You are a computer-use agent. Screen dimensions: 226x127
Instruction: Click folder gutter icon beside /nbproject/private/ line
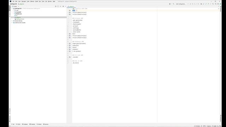coord(70,43)
